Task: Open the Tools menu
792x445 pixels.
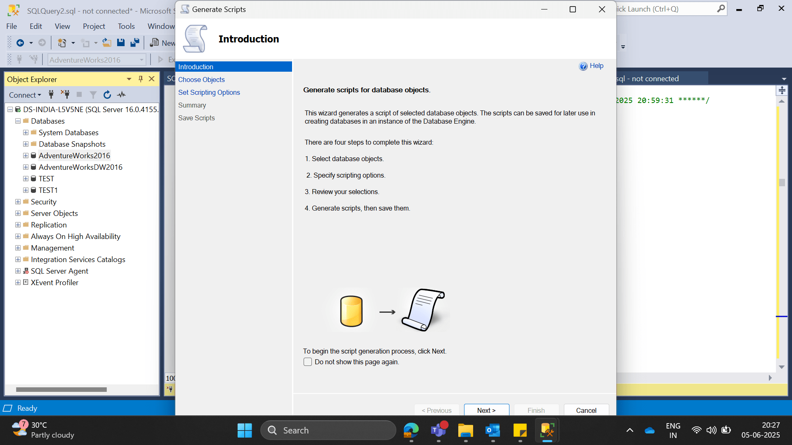Action: click(126, 26)
